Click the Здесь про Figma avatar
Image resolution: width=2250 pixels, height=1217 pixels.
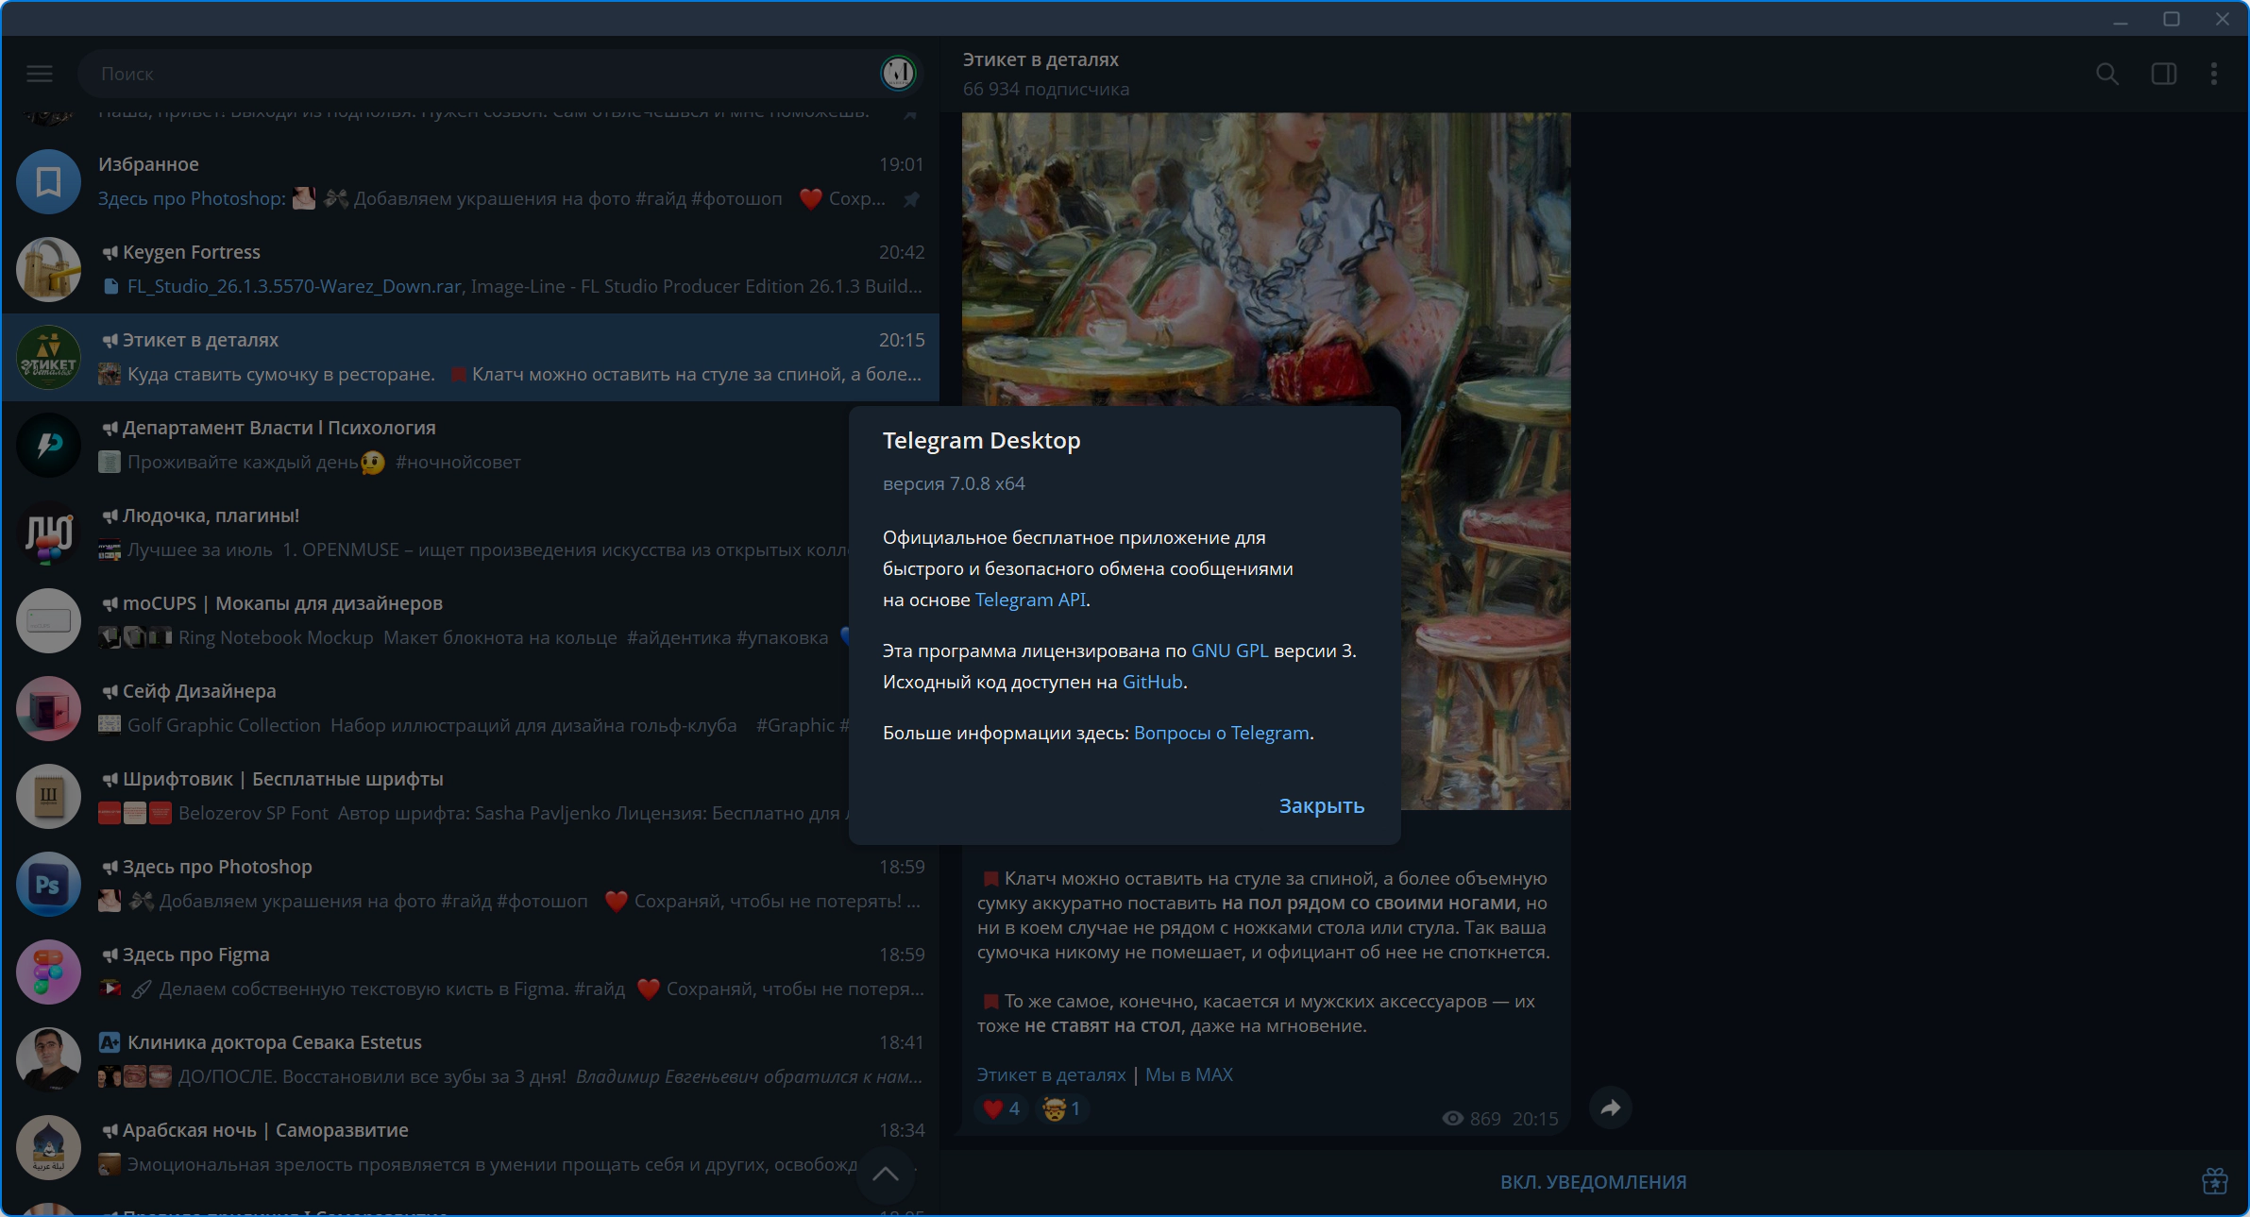49,972
